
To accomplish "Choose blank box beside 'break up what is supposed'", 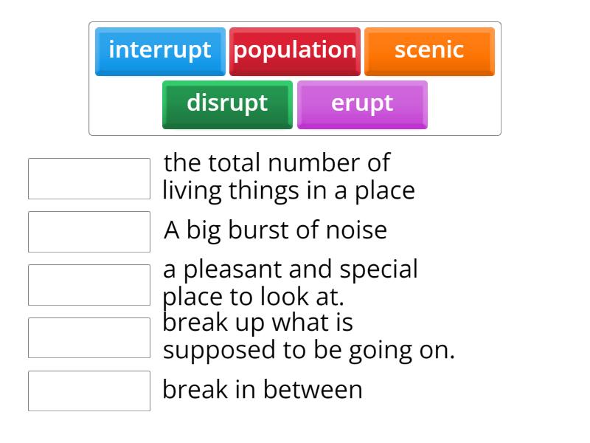I will point(89,337).
